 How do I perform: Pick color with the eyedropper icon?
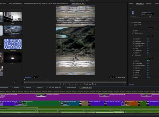click(150, 60)
